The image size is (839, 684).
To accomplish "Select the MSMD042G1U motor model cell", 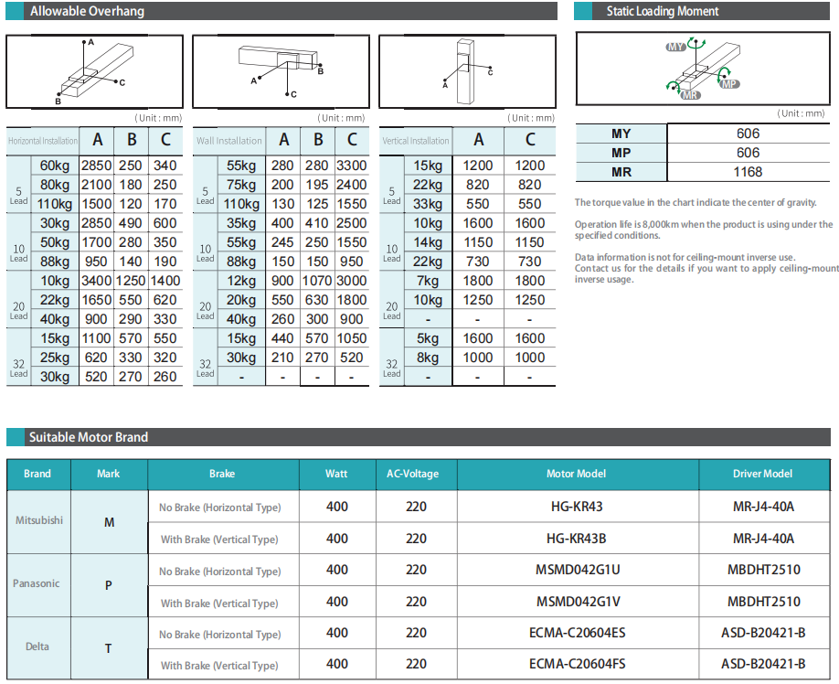I will [576, 570].
